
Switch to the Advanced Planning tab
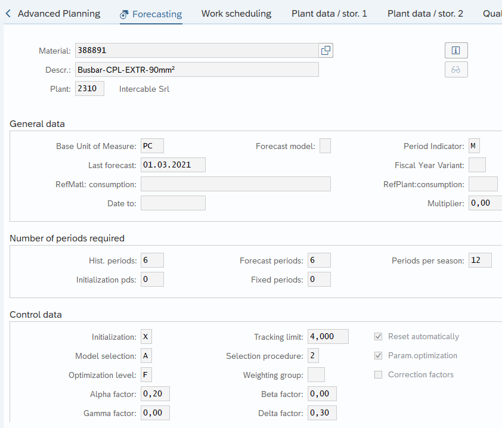click(59, 14)
